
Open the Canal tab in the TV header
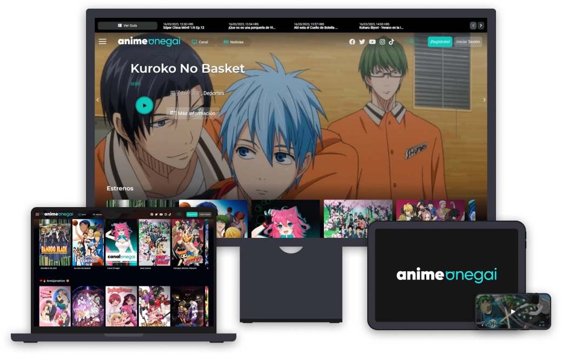tap(200, 42)
